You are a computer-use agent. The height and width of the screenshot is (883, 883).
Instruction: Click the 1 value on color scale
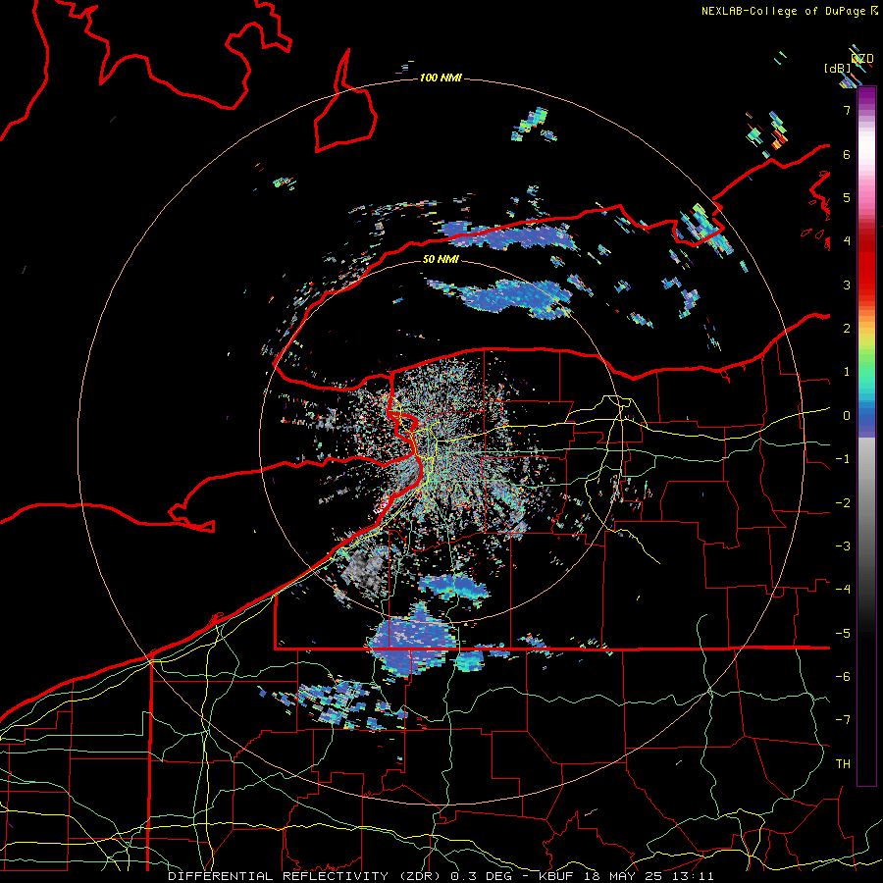(847, 372)
